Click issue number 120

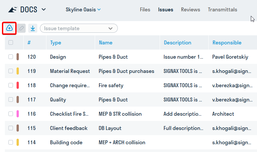point(31,57)
